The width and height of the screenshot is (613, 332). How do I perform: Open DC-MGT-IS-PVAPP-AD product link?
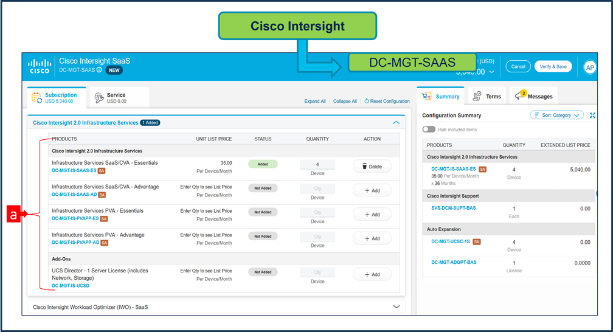pyautogui.click(x=75, y=243)
